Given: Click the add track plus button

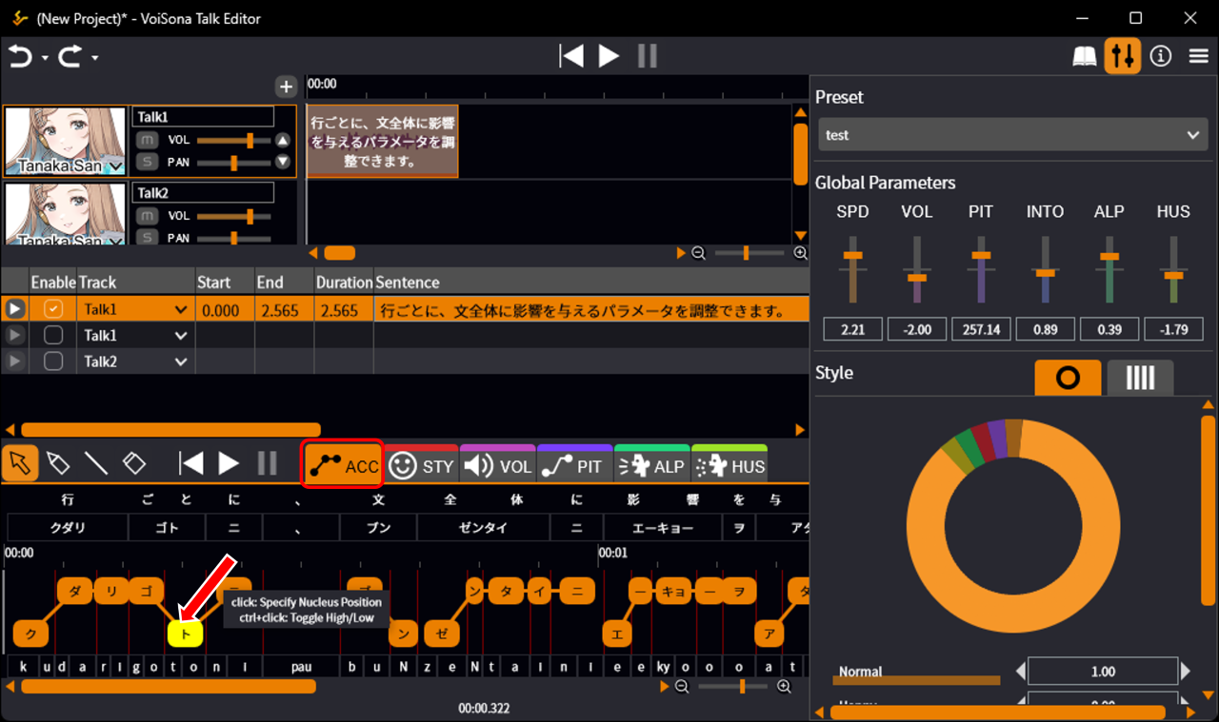Looking at the screenshot, I should 286,87.
